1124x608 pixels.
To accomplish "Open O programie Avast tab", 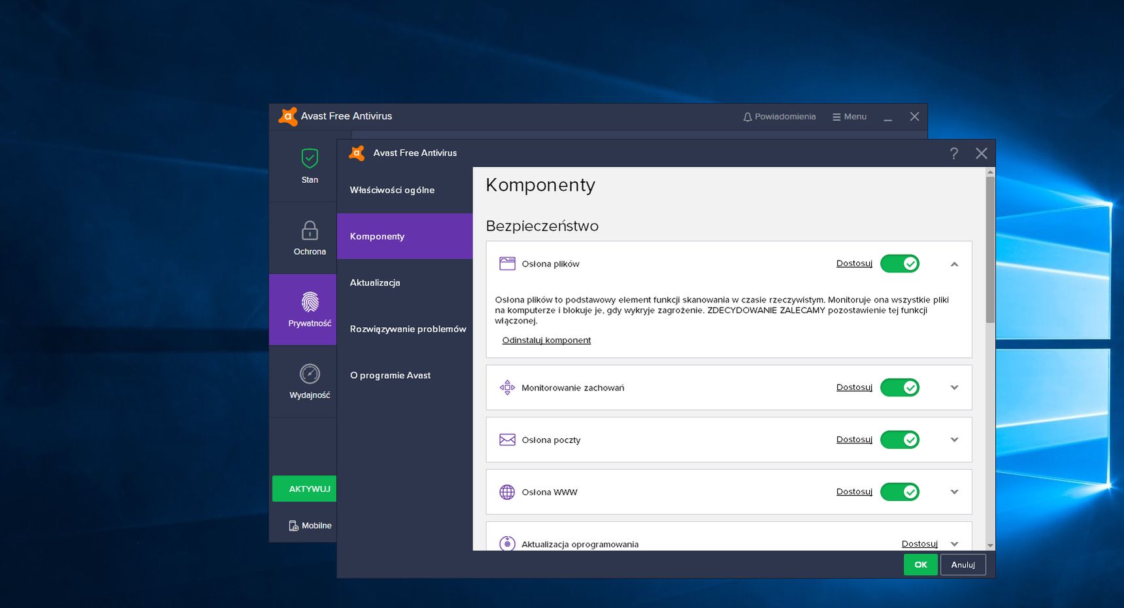I will pyautogui.click(x=405, y=376).
